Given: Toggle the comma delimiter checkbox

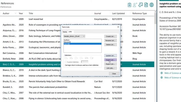Looking at the screenshot, I should (66, 58).
